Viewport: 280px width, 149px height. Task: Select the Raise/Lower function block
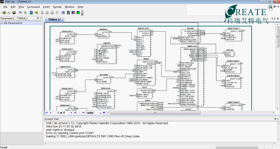point(106,99)
